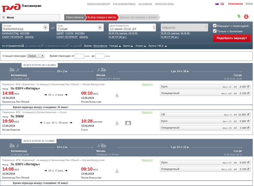
Task: Click the red info icon
Action: tap(246, 17)
